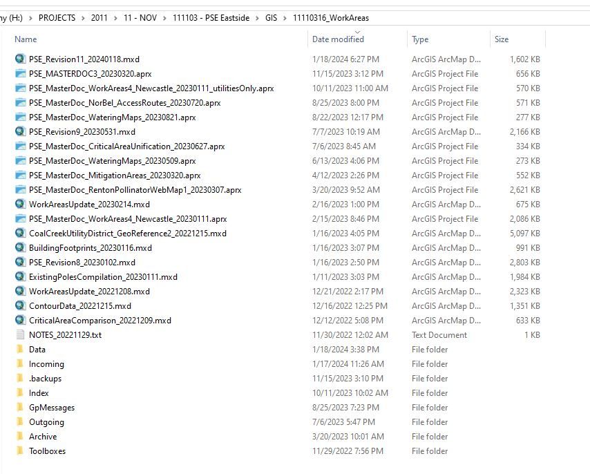This screenshot has height=474, width=590.
Task: Select the MitigationAreas_20230320.aprx file icon
Action: point(20,175)
